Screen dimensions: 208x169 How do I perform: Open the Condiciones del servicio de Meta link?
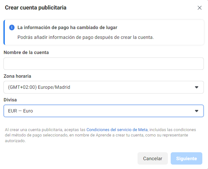[x=117, y=130]
